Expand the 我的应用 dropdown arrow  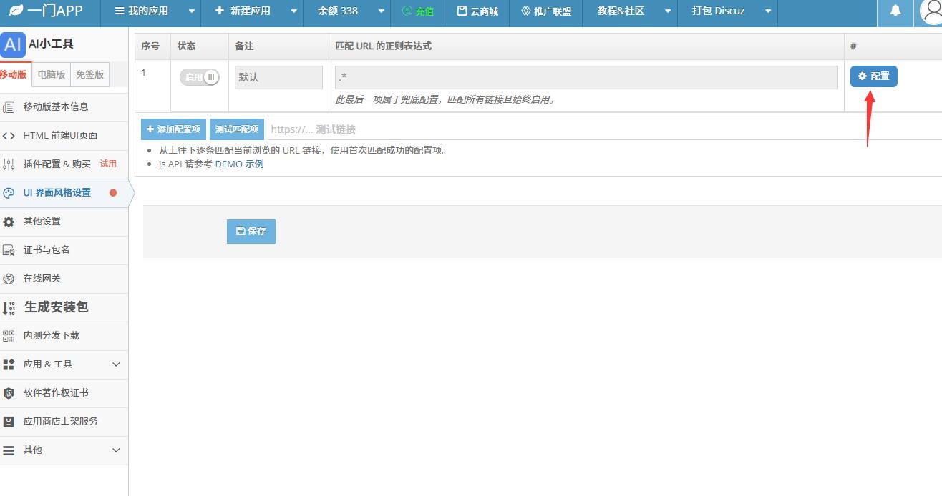click(x=191, y=11)
